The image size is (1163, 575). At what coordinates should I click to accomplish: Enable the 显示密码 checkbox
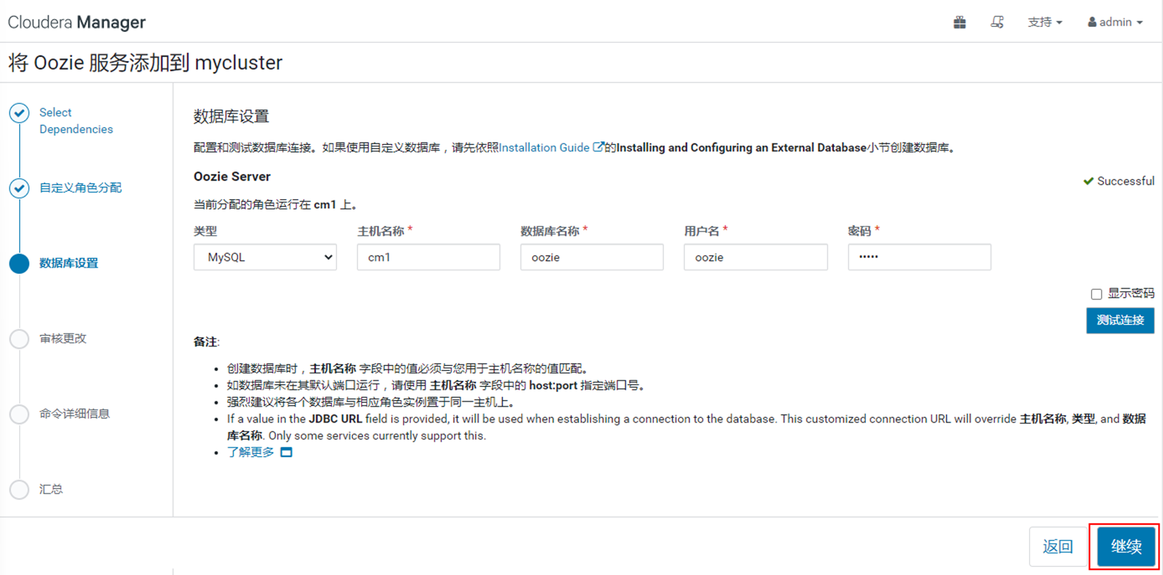1096,294
